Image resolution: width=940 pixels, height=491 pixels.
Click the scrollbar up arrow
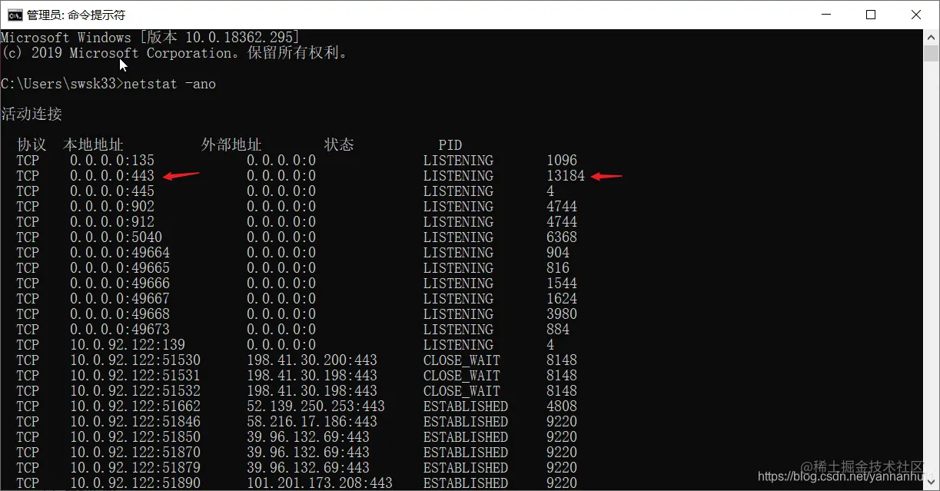coord(932,37)
